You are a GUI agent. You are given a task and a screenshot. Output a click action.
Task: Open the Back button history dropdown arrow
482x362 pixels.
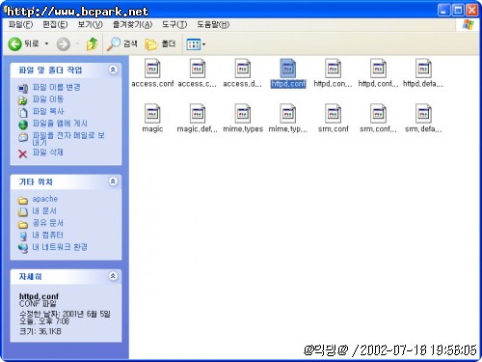(46, 43)
